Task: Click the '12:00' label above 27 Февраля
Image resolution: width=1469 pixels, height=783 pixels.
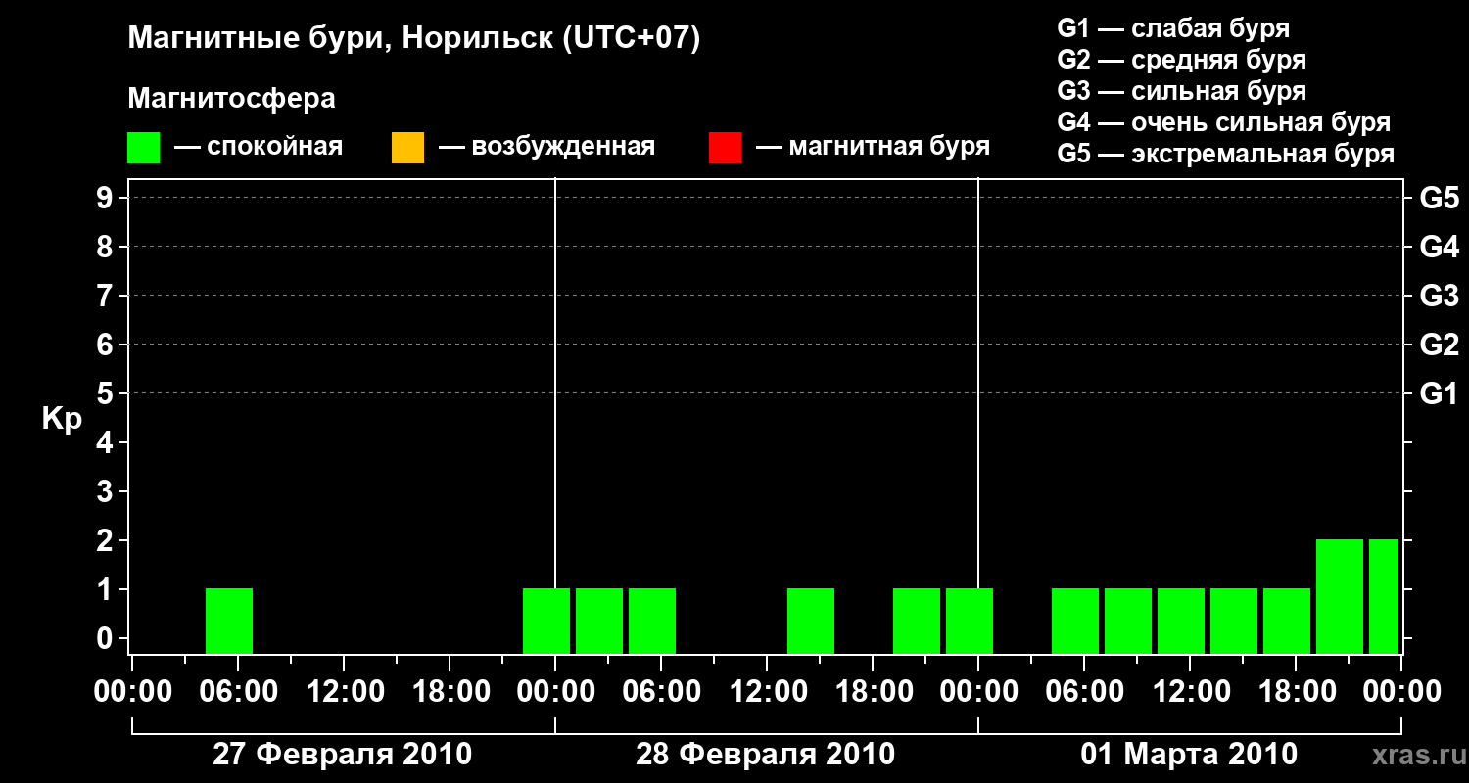Action: click(344, 692)
